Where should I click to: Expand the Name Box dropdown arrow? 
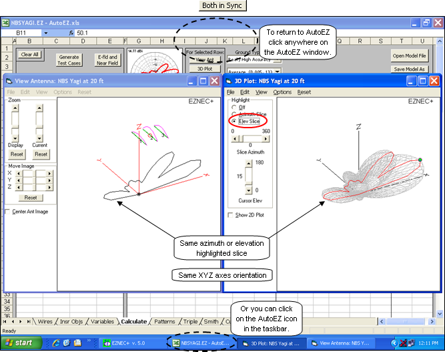pyautogui.click(x=45, y=33)
